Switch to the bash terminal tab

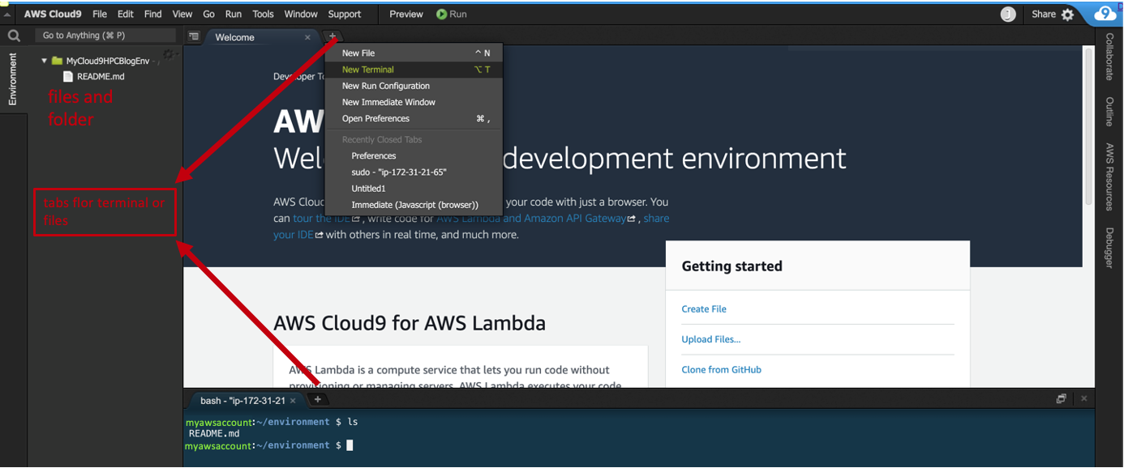click(242, 401)
